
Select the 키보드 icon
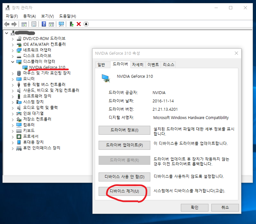click(x=19, y=131)
